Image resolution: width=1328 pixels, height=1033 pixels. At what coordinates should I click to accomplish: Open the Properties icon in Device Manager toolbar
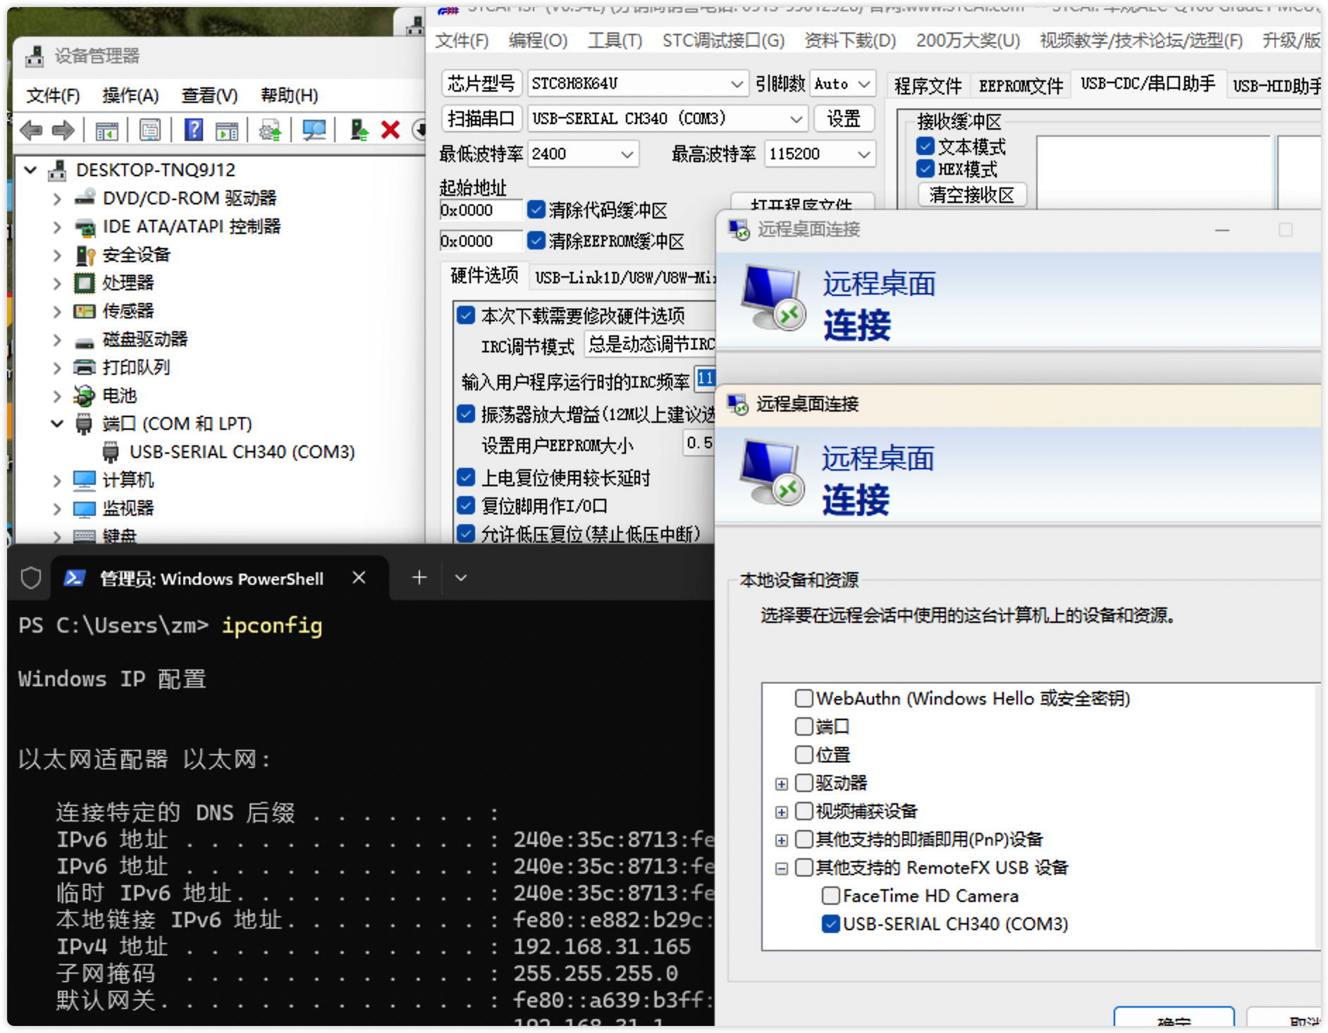pos(150,130)
